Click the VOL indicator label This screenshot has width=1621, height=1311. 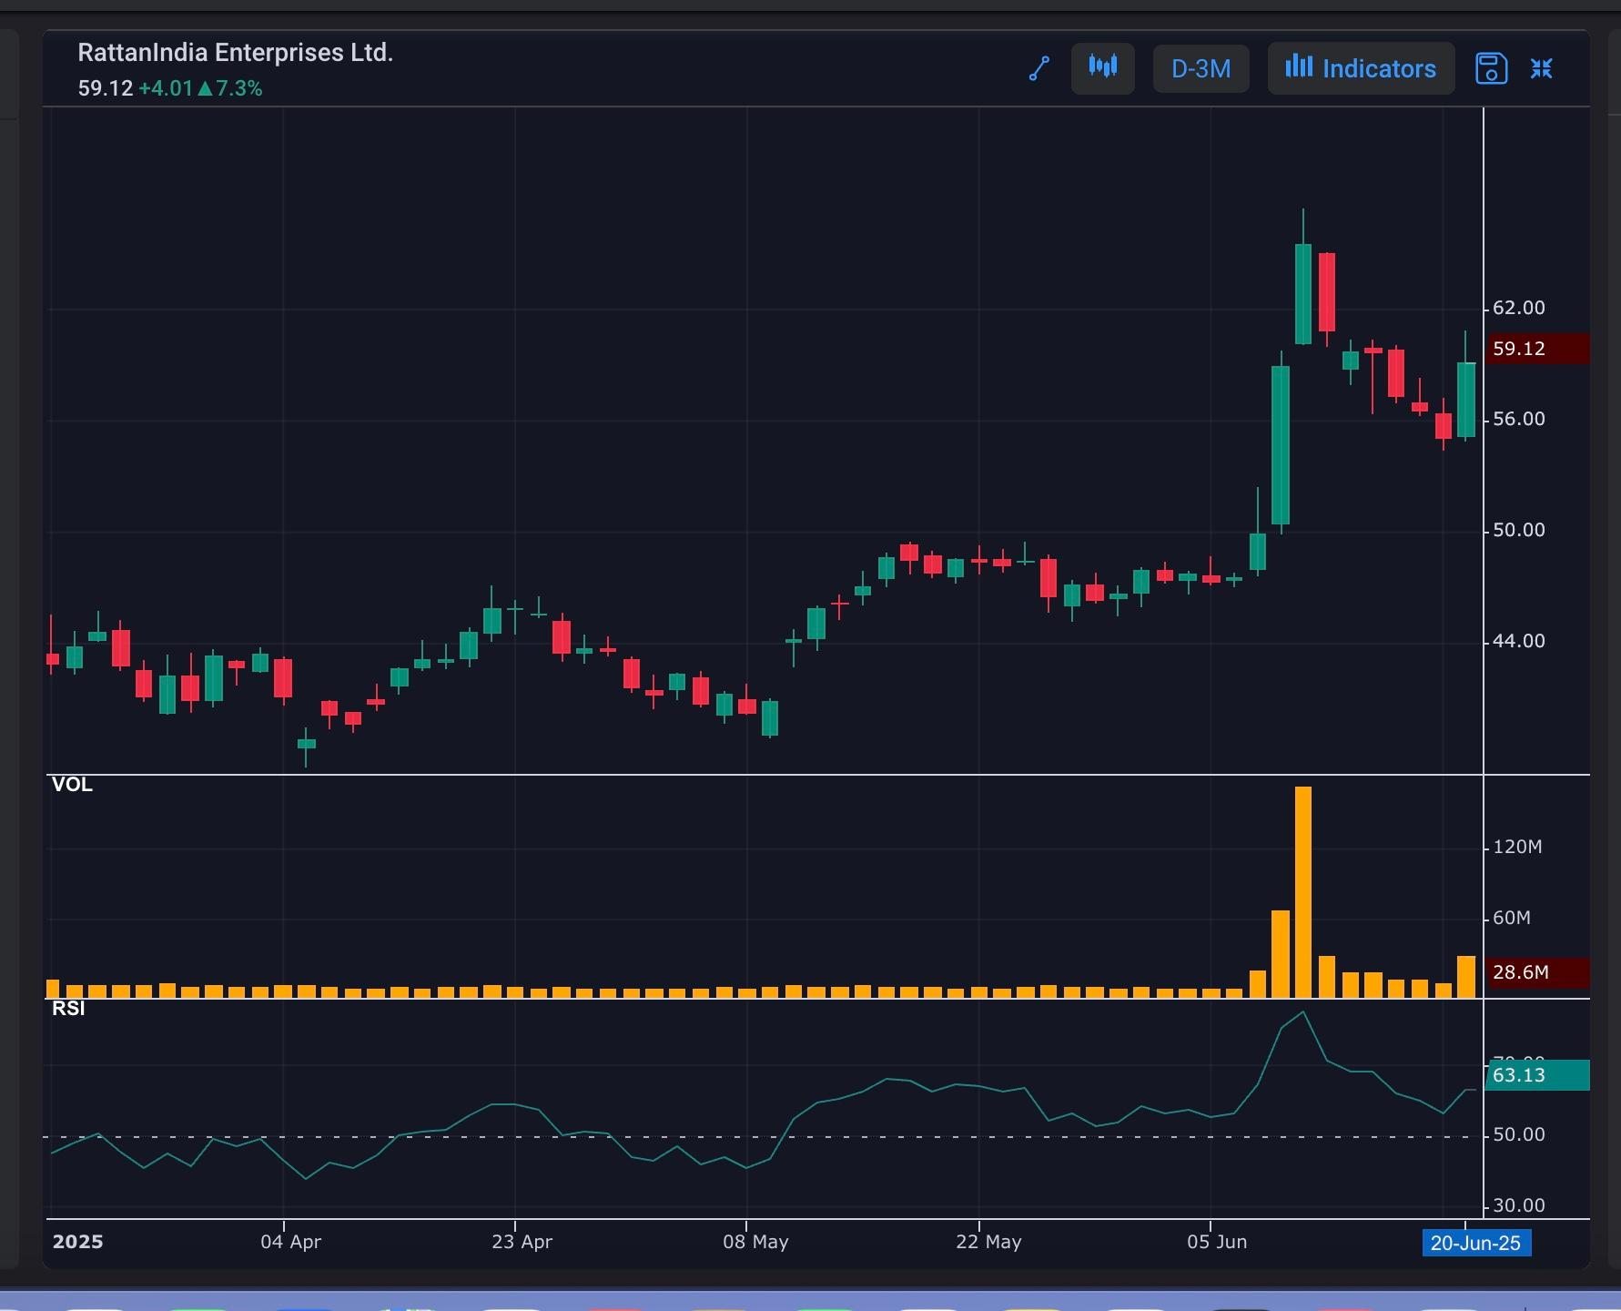coord(72,785)
